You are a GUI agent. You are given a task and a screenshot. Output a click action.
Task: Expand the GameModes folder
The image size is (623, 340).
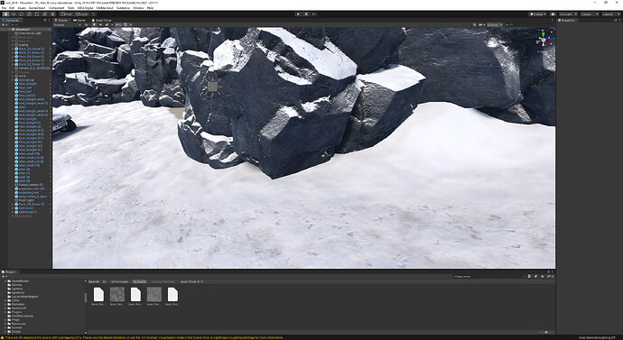(x=5, y=280)
